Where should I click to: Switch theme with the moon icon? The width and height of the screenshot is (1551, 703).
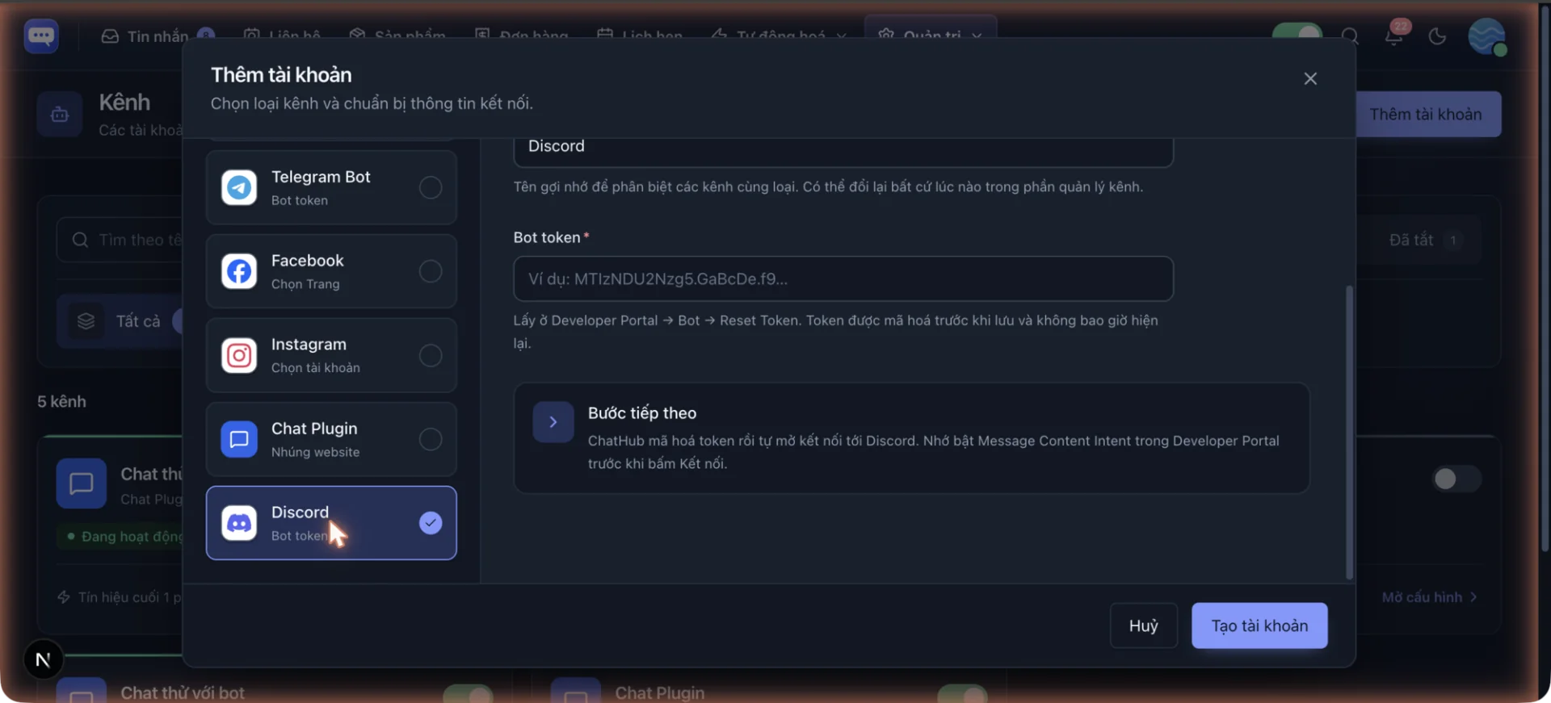pyautogui.click(x=1437, y=36)
